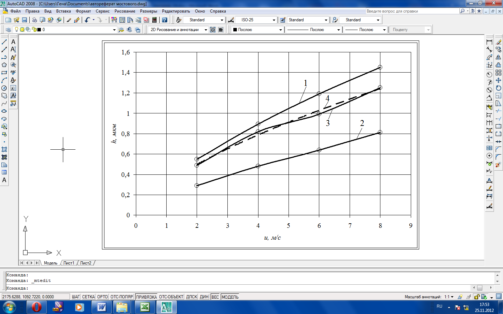Select the Angular Dimension tool
The height and width of the screenshot is (314, 503).
(x=489, y=98)
